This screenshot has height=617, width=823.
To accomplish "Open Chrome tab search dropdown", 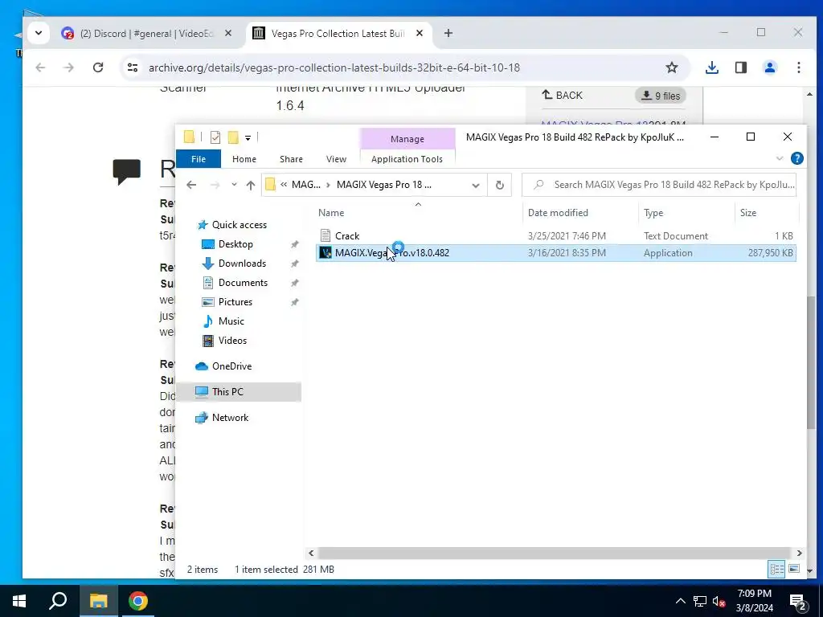I will (39, 33).
